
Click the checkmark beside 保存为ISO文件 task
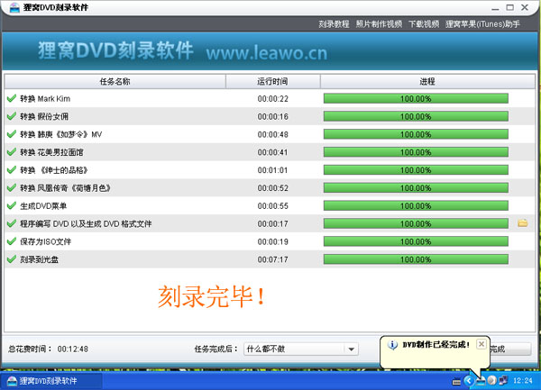(12, 241)
